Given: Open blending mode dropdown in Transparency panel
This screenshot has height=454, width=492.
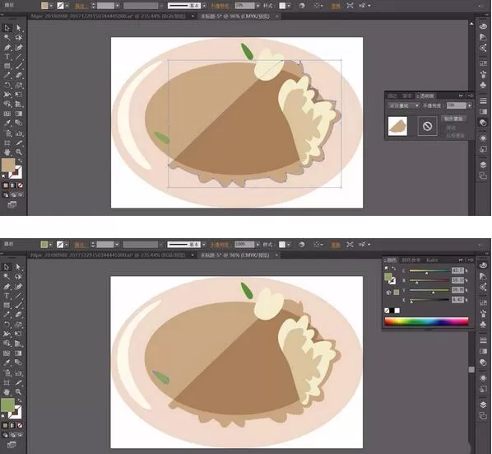Looking at the screenshot, I should (x=404, y=106).
